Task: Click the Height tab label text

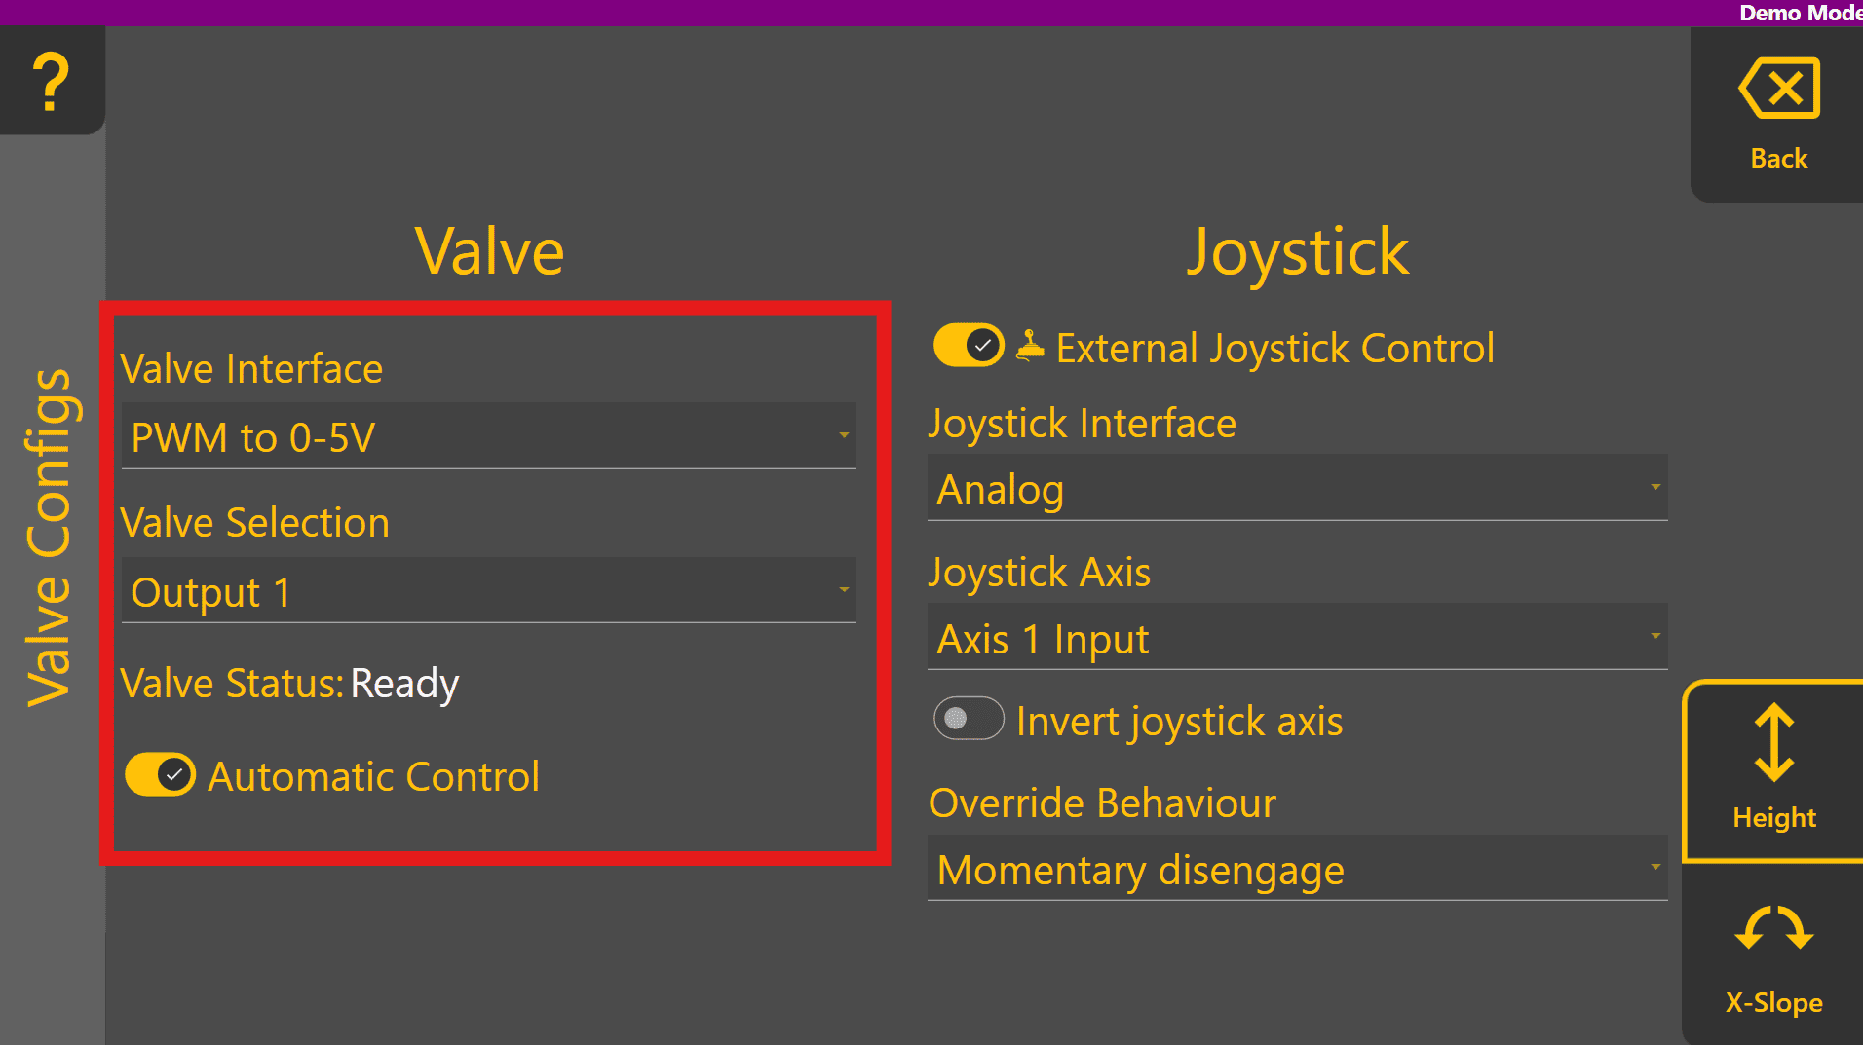Action: click(x=1773, y=817)
